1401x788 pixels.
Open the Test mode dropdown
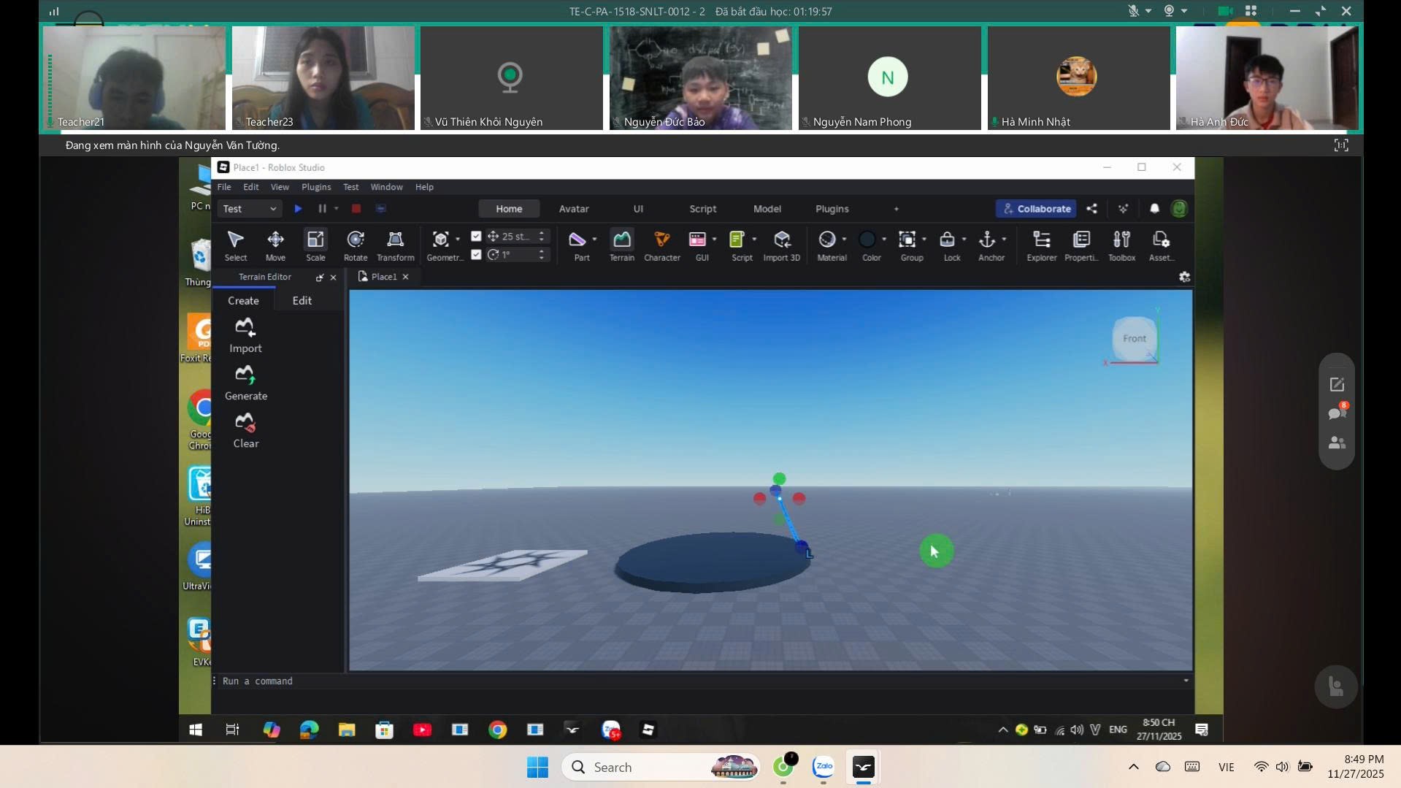tap(249, 209)
